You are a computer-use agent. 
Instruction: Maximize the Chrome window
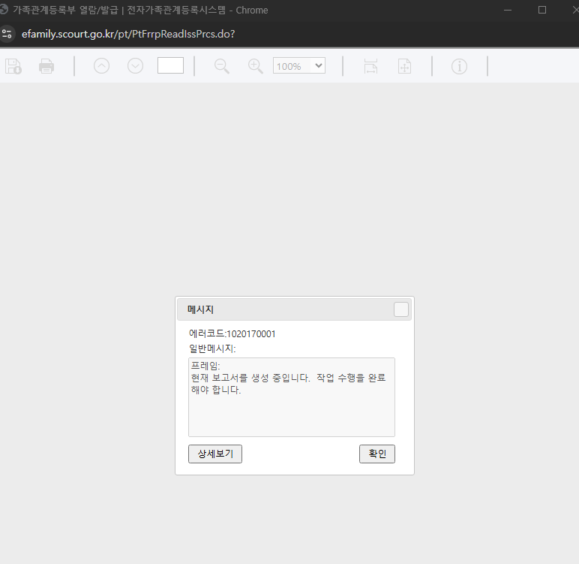[x=542, y=10]
